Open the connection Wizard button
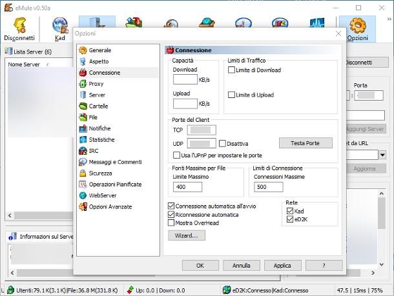This screenshot has height=296, width=394. [187, 235]
